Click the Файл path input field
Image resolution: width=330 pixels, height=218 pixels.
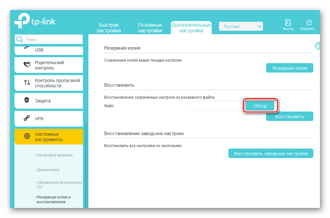pos(218,106)
